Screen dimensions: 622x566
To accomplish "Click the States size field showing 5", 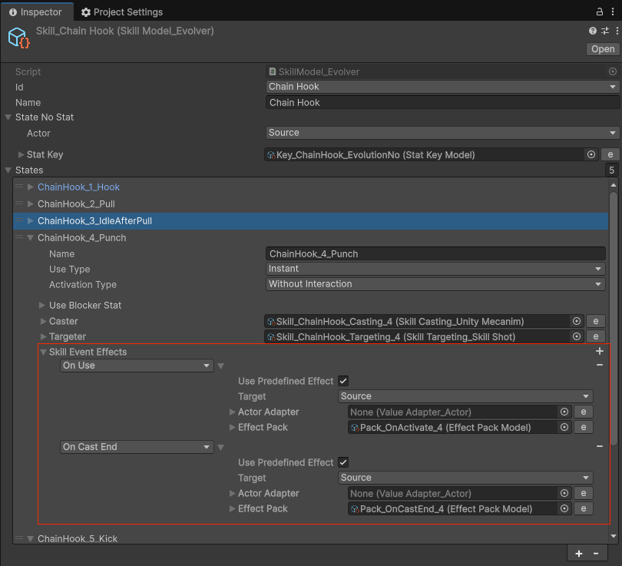I will point(612,170).
